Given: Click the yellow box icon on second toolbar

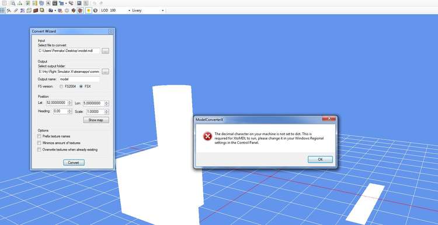Looking at the screenshot, I should [42, 10].
